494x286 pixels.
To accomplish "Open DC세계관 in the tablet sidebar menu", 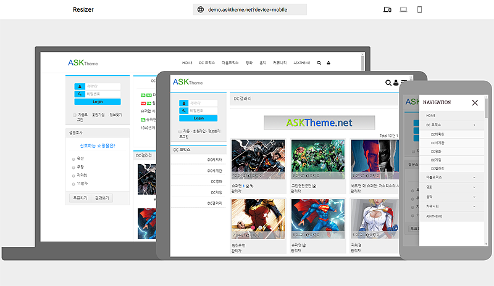I will pyautogui.click(x=214, y=171).
